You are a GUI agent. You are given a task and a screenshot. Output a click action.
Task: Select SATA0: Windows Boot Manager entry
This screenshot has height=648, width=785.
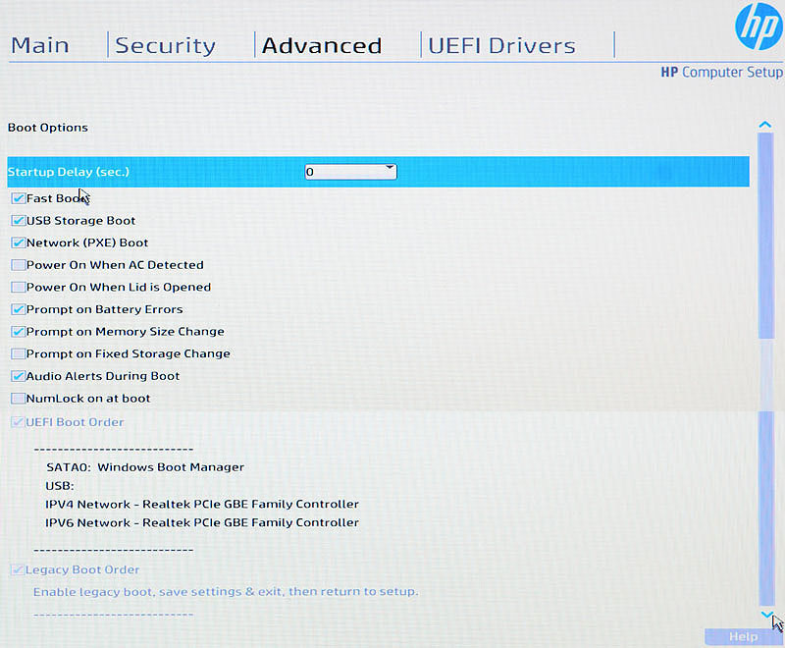pos(145,467)
